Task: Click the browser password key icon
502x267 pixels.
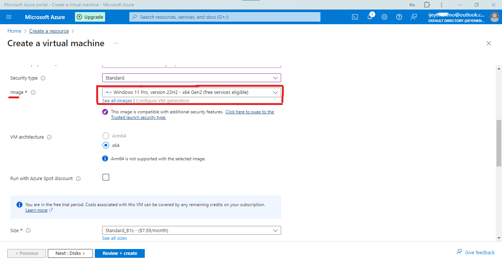Action: pyautogui.click(x=412, y=5)
